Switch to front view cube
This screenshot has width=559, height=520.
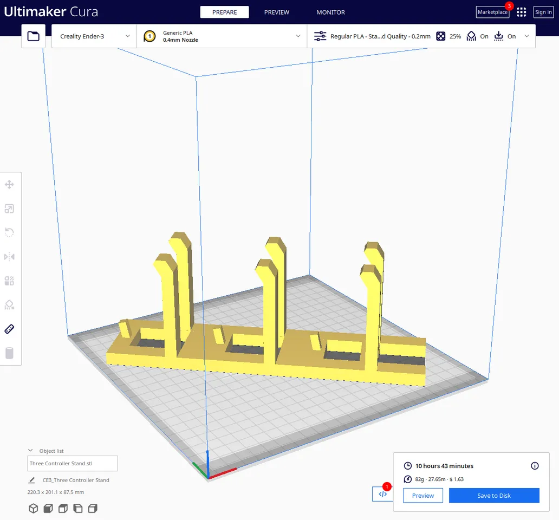[48, 508]
